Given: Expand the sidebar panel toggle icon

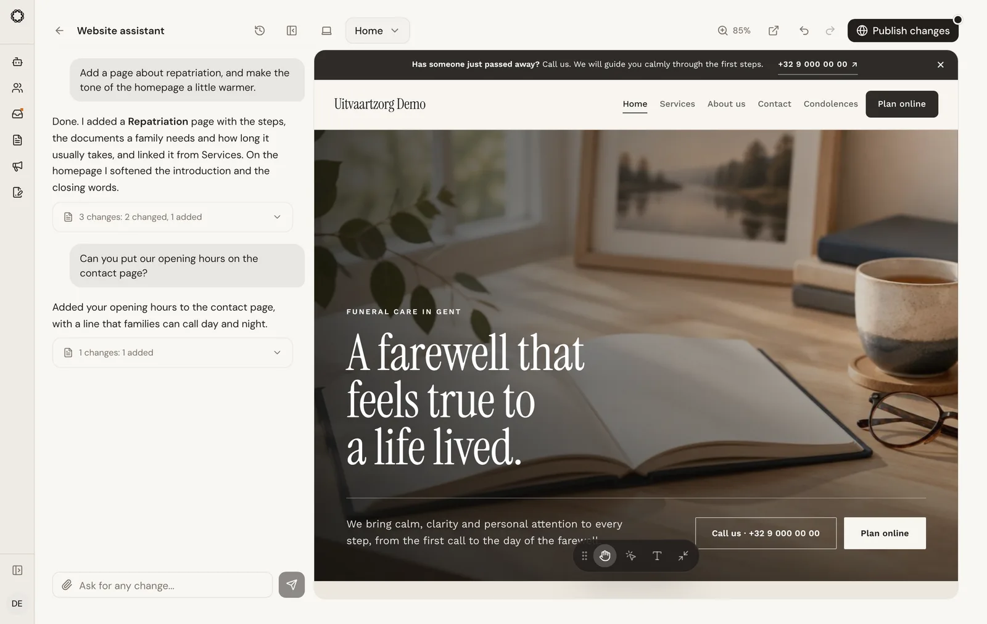Looking at the screenshot, I should pos(17,570).
